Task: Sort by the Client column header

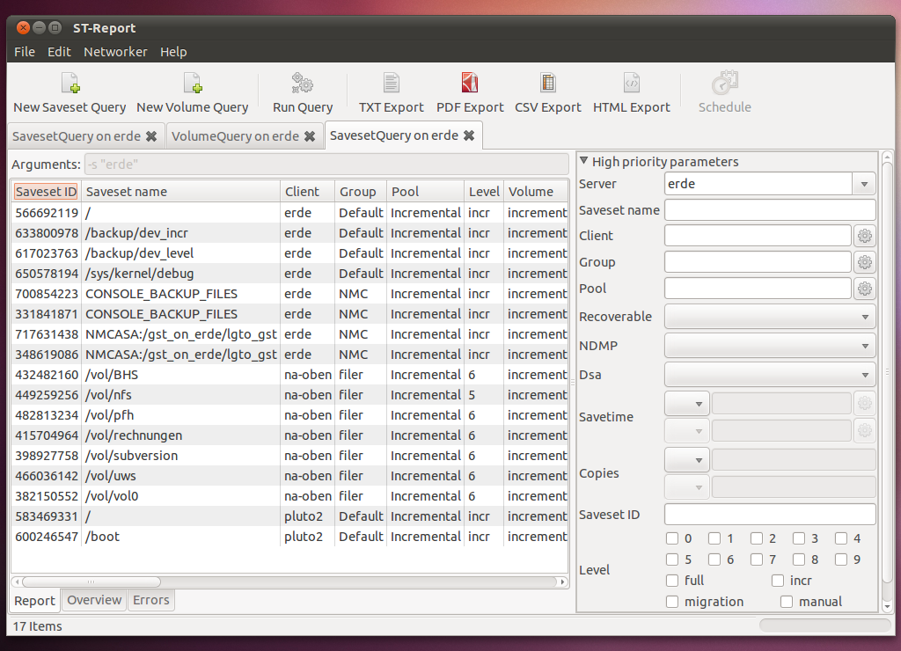Action: [307, 191]
